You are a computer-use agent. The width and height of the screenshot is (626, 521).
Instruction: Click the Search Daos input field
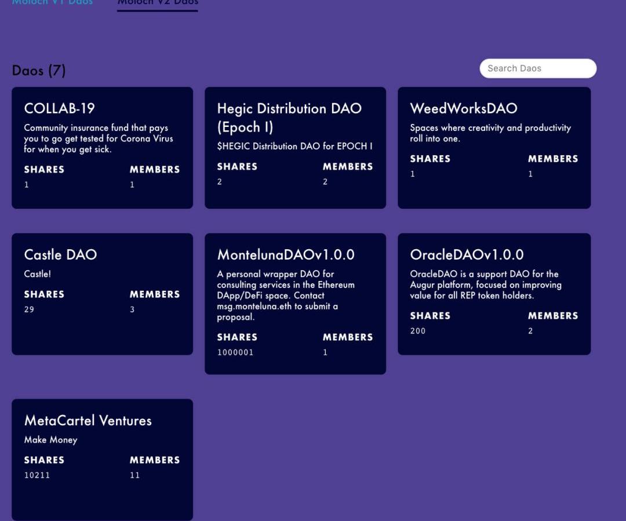tap(538, 68)
